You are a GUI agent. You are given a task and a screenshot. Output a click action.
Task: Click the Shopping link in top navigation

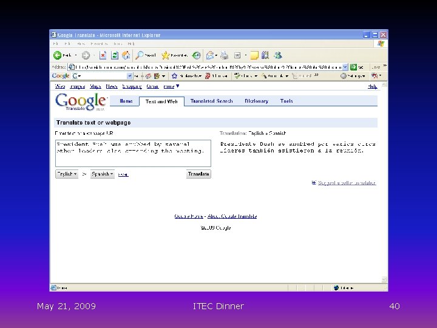132,86
